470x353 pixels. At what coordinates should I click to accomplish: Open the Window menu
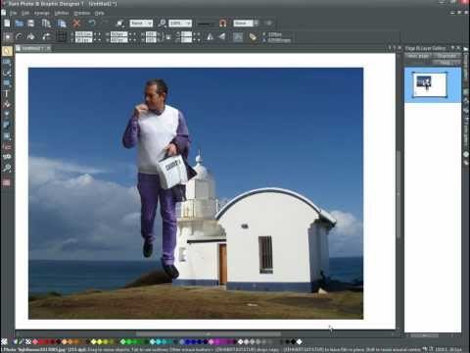(81, 14)
